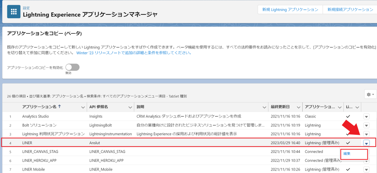Click the 設定 breadcrumb label
The image size is (377, 173).
27,8
